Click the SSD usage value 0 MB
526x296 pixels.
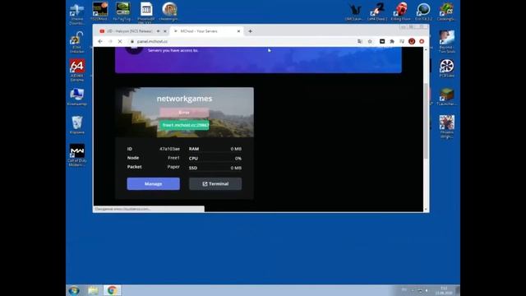[236, 168]
